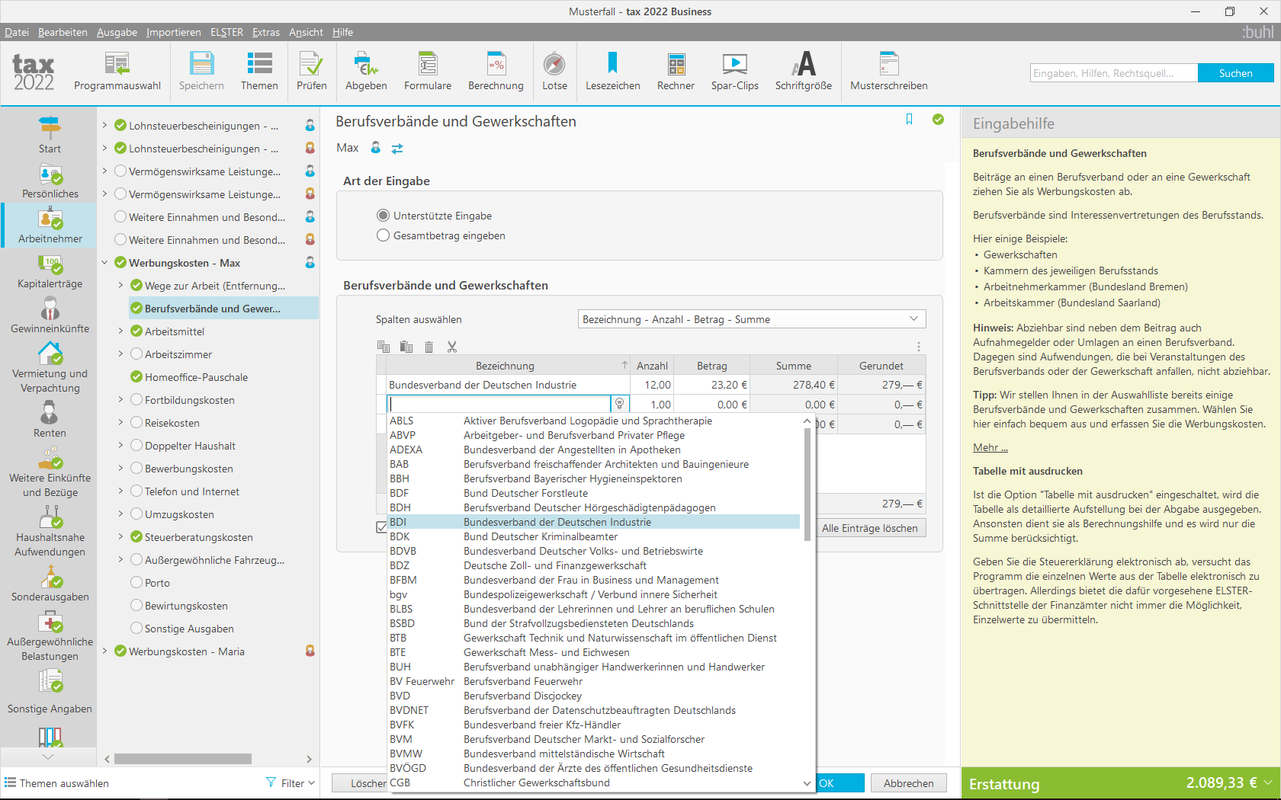
Task: Open Gewinneinkünfte sidebar section
Action: pyautogui.click(x=50, y=316)
